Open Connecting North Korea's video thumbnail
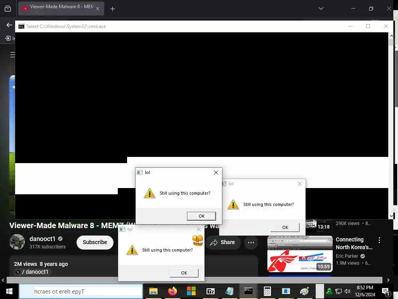The width and height of the screenshot is (398, 299). (300, 254)
